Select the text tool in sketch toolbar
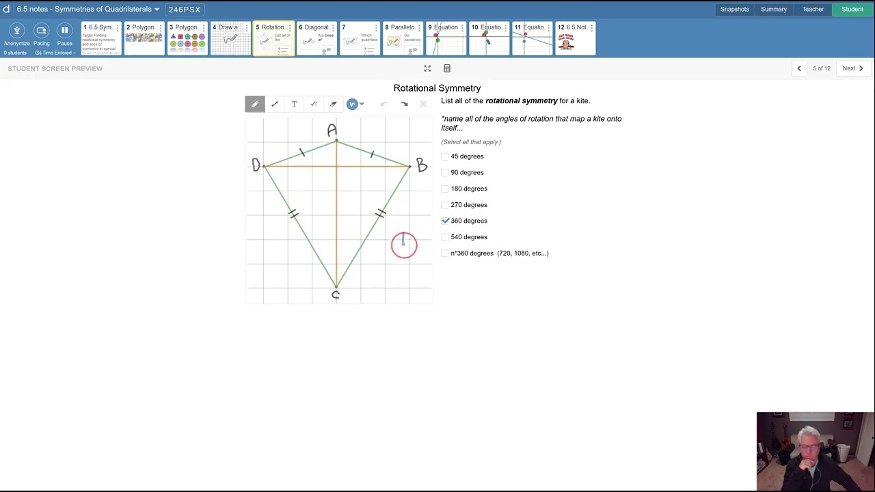Image resolution: width=875 pixels, height=492 pixels. tap(294, 104)
